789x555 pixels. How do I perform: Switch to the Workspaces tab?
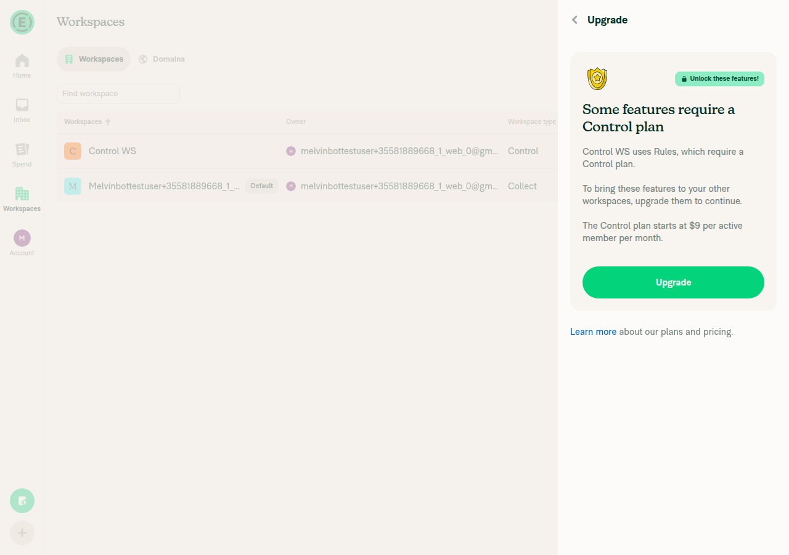point(94,59)
